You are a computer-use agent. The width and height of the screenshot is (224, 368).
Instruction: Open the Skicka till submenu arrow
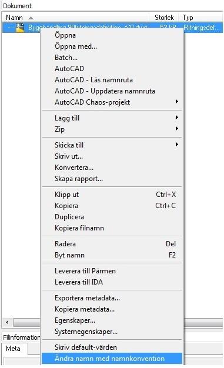[x=177, y=144]
